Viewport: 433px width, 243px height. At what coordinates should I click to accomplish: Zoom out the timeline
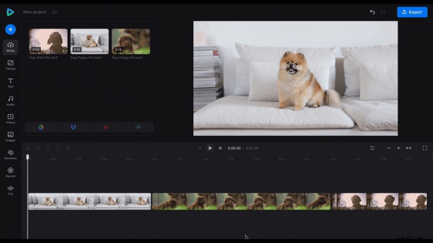(389, 148)
